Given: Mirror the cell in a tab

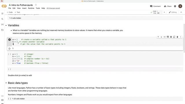Looking at the screenshot, I should point(174,37).
